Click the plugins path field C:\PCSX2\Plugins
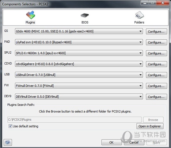This screenshot has width=171, height=148. click(x=75, y=120)
